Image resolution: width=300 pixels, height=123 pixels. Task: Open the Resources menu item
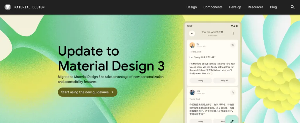255,7
